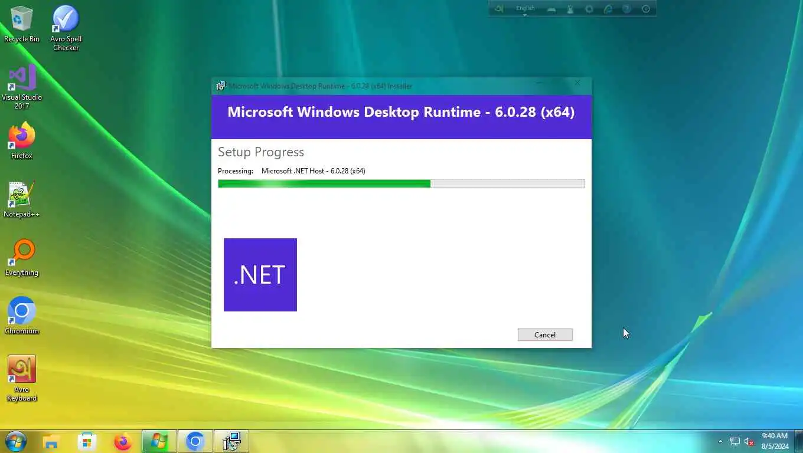This screenshot has height=453, width=803.
Task: Switch to installer setup taskbar button
Action: [231, 441]
